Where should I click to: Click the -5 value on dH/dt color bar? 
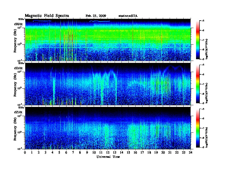tap(203, 21)
